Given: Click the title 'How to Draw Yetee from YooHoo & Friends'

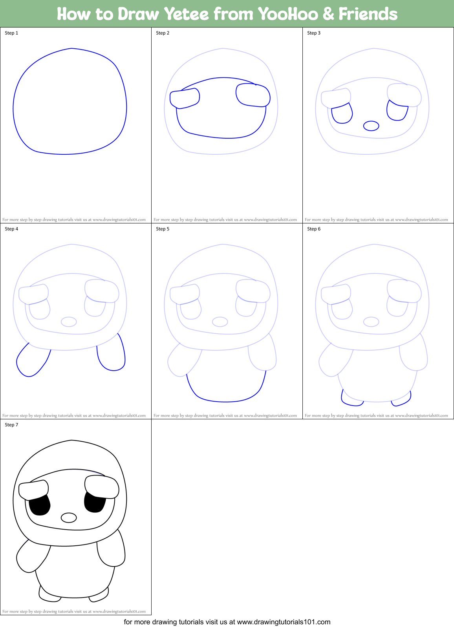Looking at the screenshot, I should (x=227, y=14).
